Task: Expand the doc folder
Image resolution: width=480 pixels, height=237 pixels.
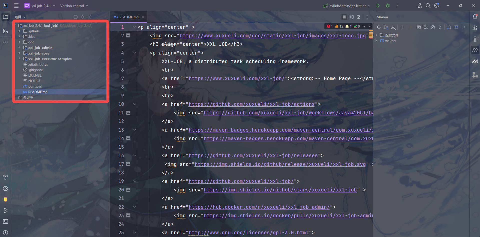Action: pos(20,42)
